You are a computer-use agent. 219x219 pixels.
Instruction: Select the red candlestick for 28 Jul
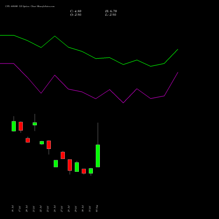[x=70, y=165]
